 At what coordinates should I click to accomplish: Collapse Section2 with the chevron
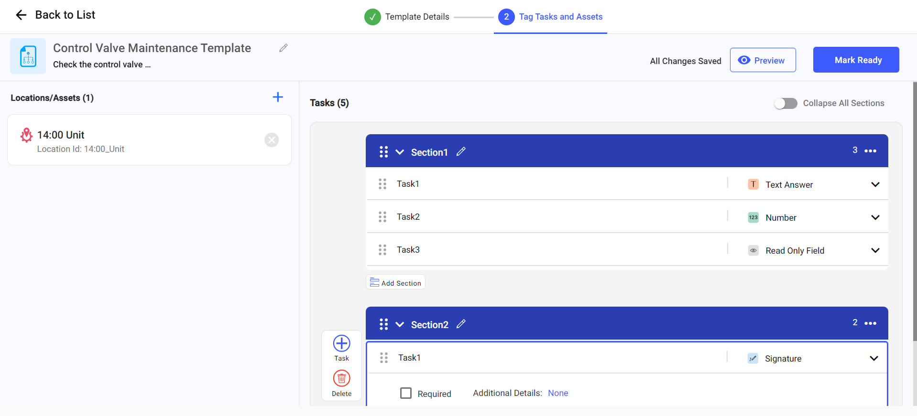[x=400, y=325]
